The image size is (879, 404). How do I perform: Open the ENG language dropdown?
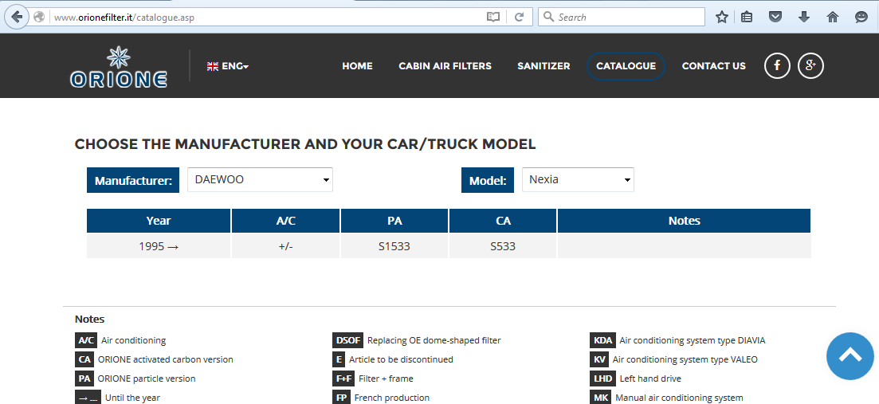click(x=228, y=66)
